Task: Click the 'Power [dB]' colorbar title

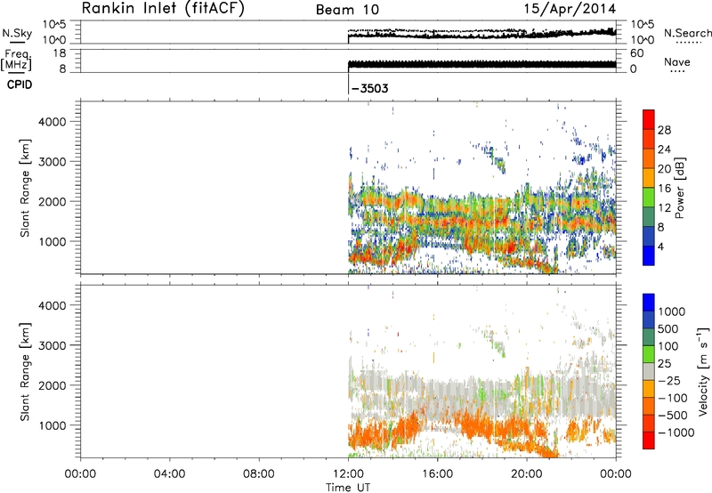Action: [x=680, y=188]
